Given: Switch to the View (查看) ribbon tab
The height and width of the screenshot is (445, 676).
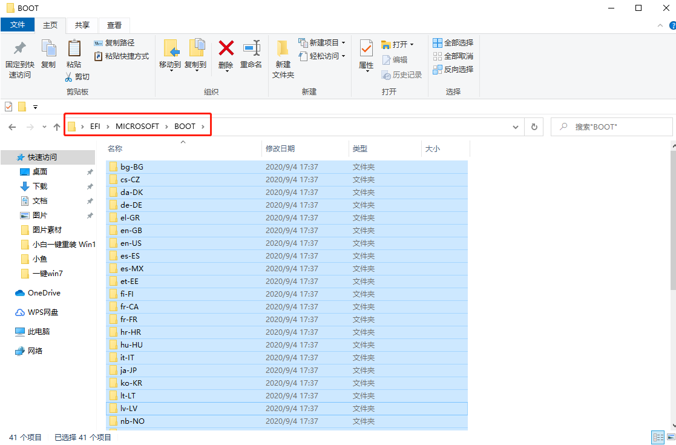Looking at the screenshot, I should [114, 25].
